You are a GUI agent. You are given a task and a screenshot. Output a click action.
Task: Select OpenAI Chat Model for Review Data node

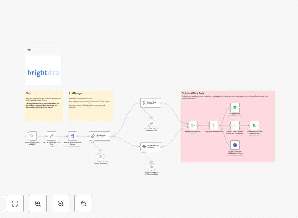tap(152, 123)
